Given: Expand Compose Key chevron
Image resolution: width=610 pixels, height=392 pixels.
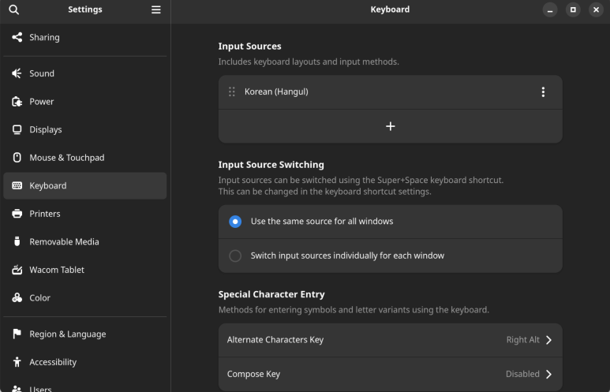Looking at the screenshot, I should point(548,374).
